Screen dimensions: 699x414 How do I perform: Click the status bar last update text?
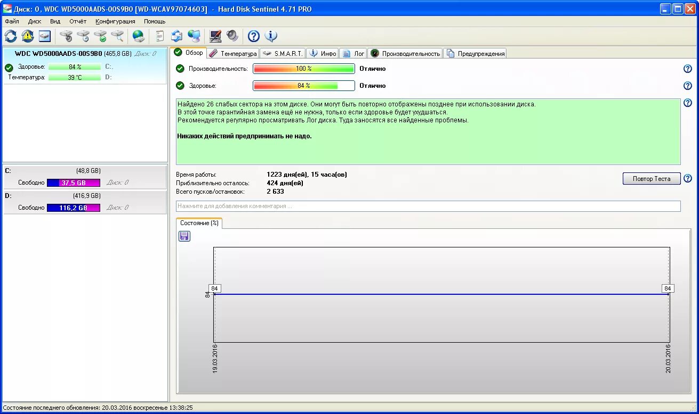[98, 408]
